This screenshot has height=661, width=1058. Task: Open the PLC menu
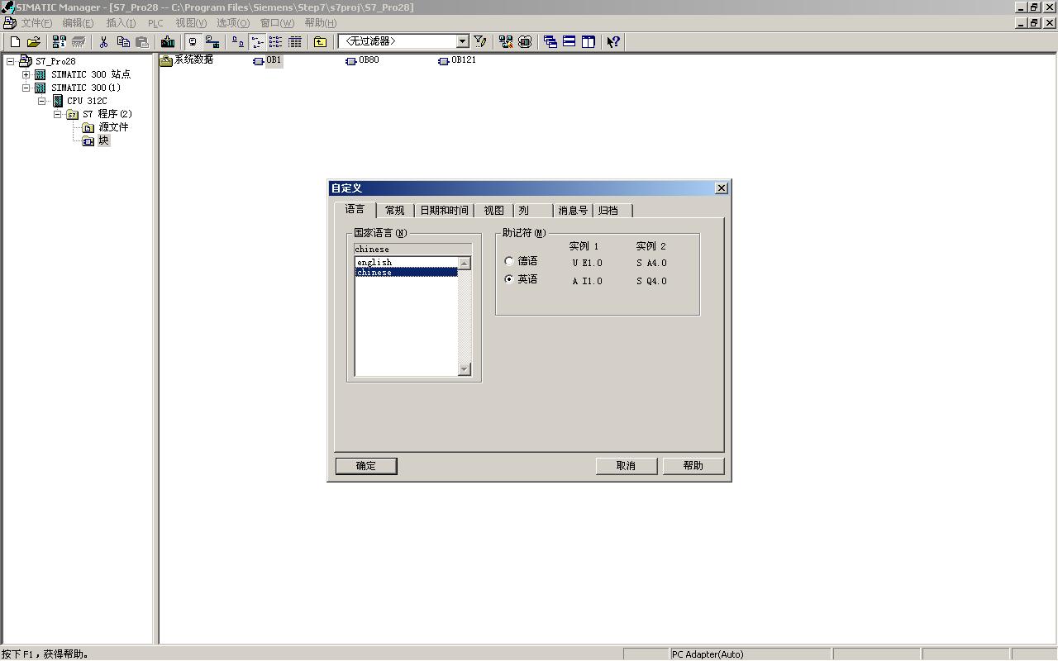pyautogui.click(x=155, y=23)
